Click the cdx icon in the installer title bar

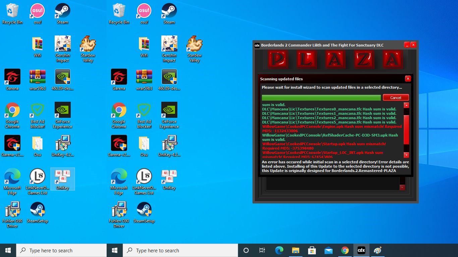click(257, 45)
